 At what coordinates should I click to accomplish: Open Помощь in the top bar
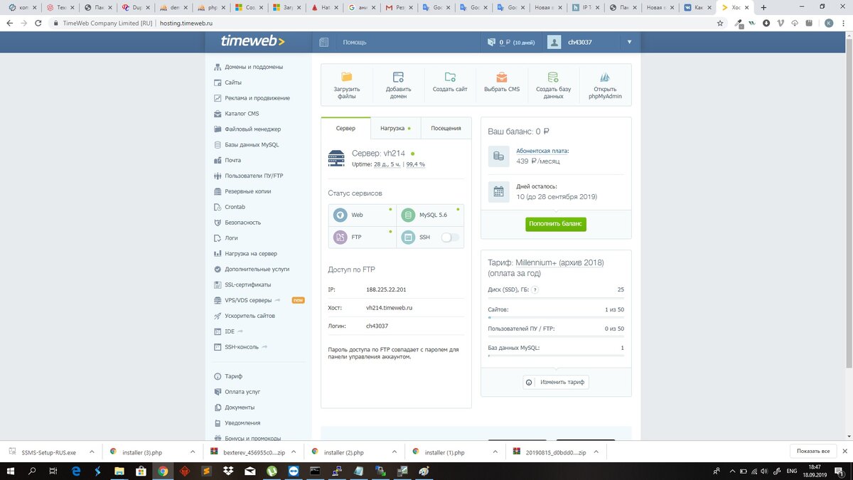click(x=355, y=42)
